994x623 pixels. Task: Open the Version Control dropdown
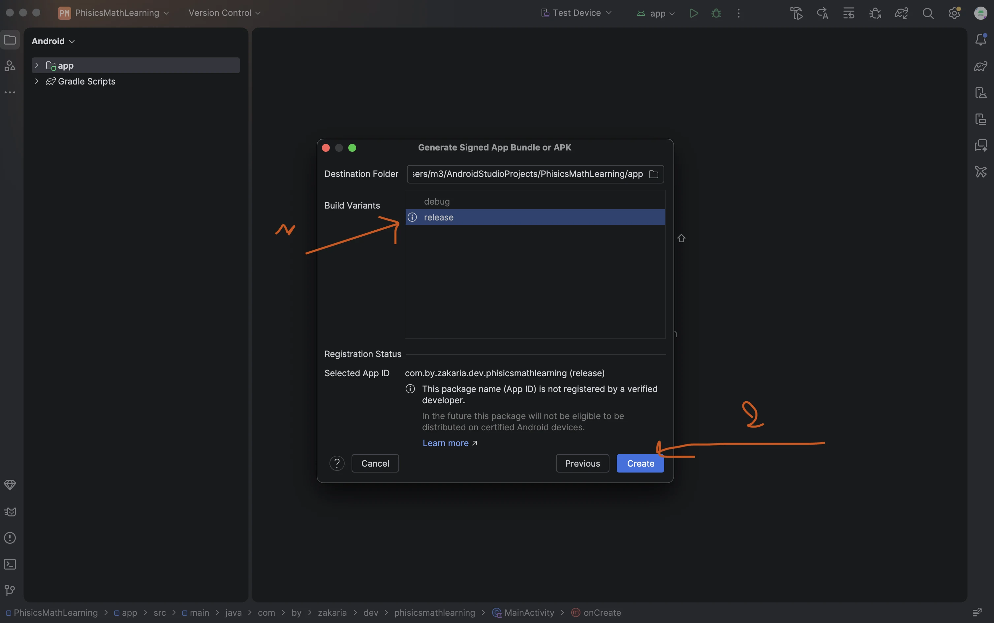[x=224, y=13]
